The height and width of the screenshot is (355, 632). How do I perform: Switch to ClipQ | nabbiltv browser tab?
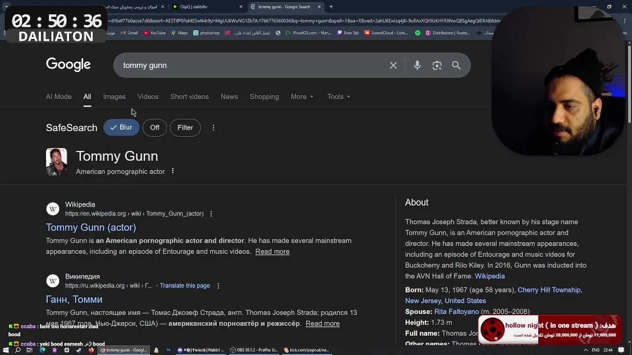point(207,7)
